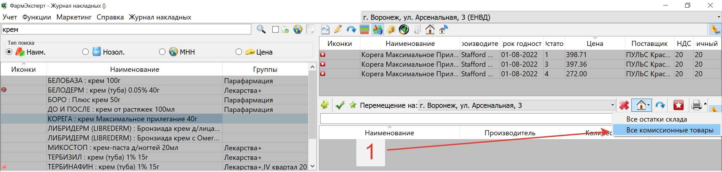The image size is (722, 172).
Task: Toggle the empty checkbox next to search icon
Action: pyautogui.click(x=276, y=30)
